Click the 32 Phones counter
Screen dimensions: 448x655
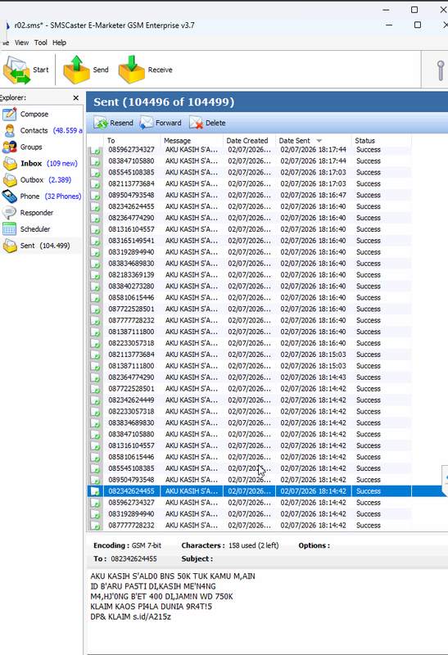[x=63, y=196]
